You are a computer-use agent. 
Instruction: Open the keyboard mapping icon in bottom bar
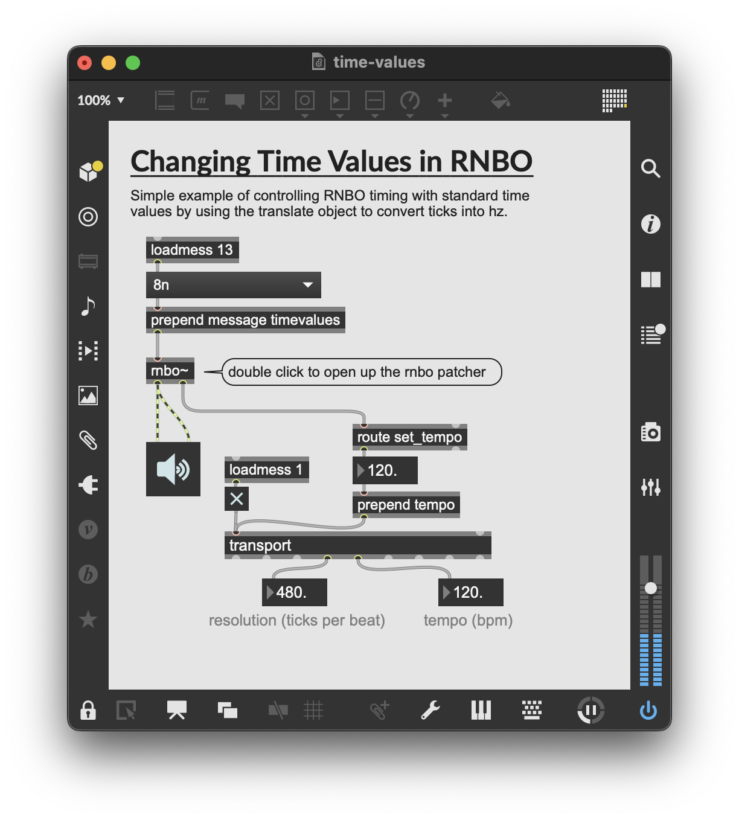(532, 710)
